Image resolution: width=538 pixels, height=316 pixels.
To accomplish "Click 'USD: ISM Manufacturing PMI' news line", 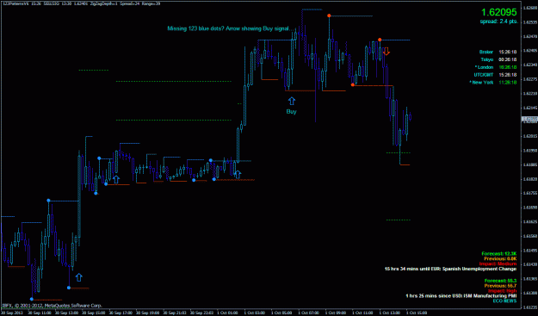I will coord(461,295).
